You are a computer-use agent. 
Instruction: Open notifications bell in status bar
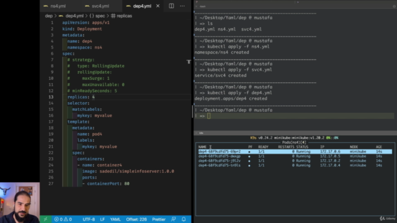pos(184,219)
